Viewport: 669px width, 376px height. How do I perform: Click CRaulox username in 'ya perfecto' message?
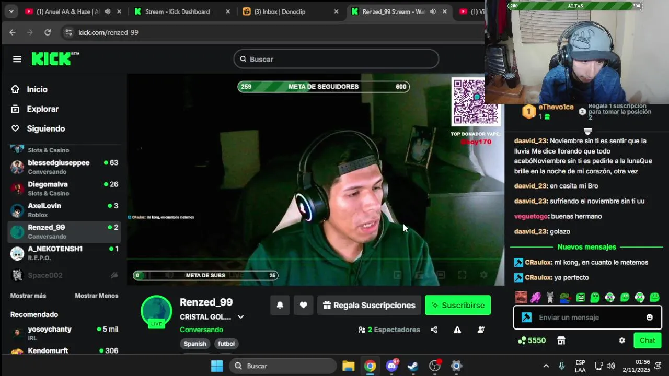point(538,277)
